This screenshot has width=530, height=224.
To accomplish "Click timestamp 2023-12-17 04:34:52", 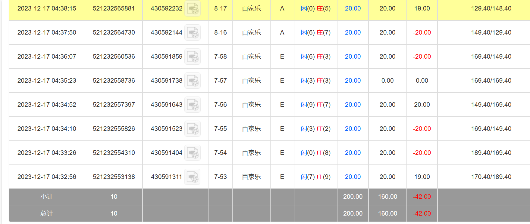I will point(47,105).
